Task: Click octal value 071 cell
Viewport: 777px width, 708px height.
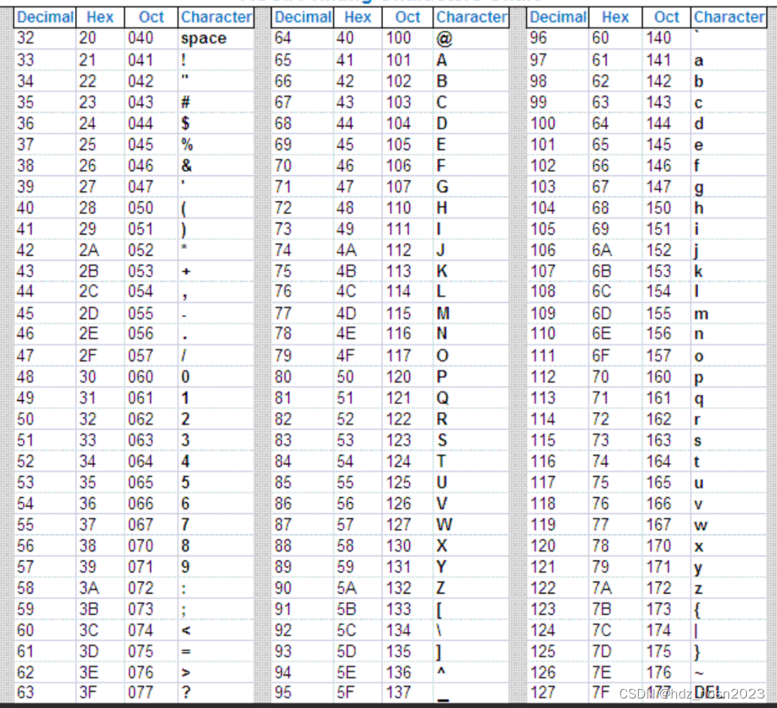Action: pyautogui.click(x=151, y=567)
